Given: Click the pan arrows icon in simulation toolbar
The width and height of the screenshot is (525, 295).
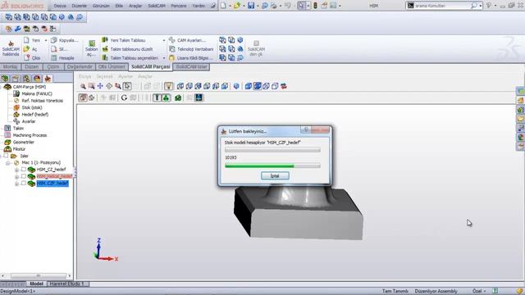Looking at the screenshot, I should [x=100, y=86].
